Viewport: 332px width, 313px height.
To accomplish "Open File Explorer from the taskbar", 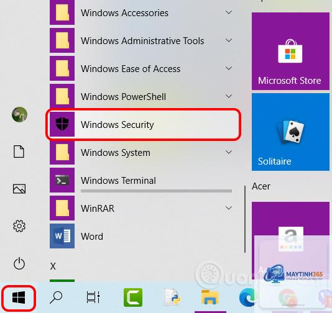I will (210, 297).
